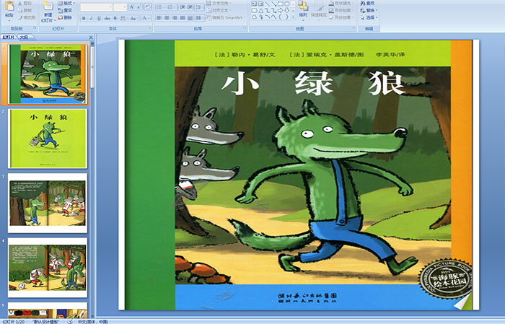Open the Text Direction menu

221,3
